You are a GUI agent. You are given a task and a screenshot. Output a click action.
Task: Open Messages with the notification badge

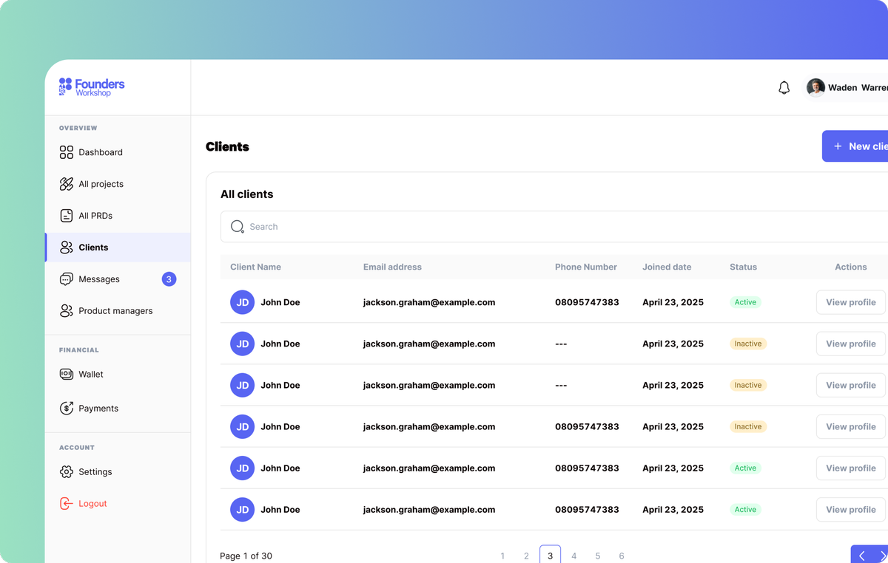pos(98,279)
